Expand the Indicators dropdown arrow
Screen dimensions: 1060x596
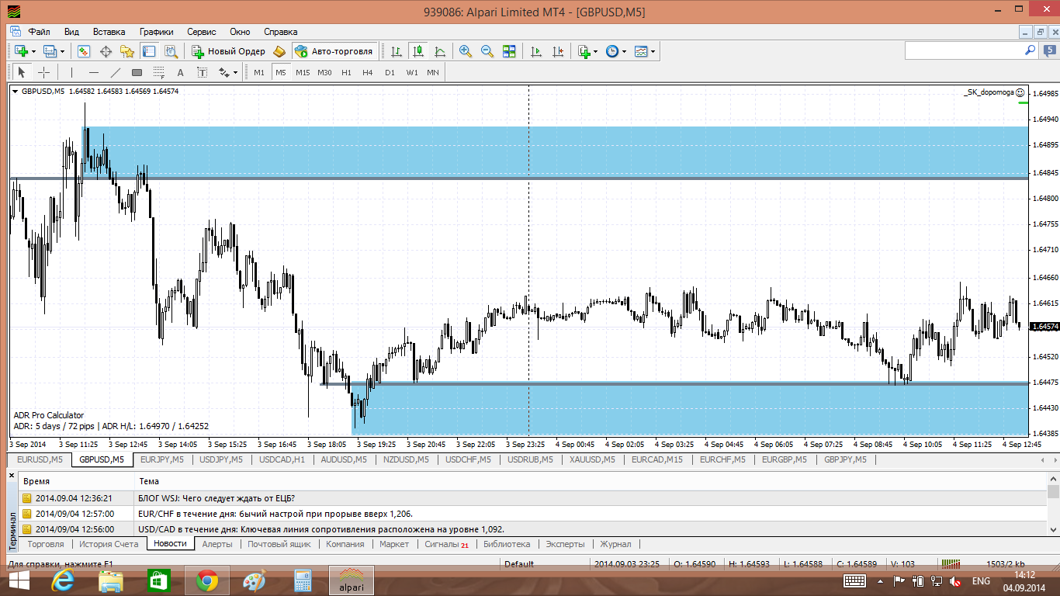(x=595, y=51)
